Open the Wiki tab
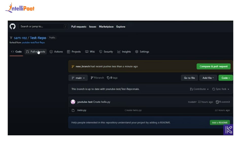Screen dimensions: 241x146 pyautogui.click(x=90, y=52)
